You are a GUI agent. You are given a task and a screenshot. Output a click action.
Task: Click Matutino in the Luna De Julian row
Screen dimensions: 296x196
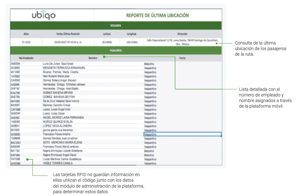tap(149, 64)
